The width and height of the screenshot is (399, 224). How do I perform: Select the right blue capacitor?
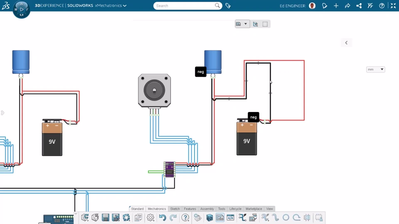[213, 62]
